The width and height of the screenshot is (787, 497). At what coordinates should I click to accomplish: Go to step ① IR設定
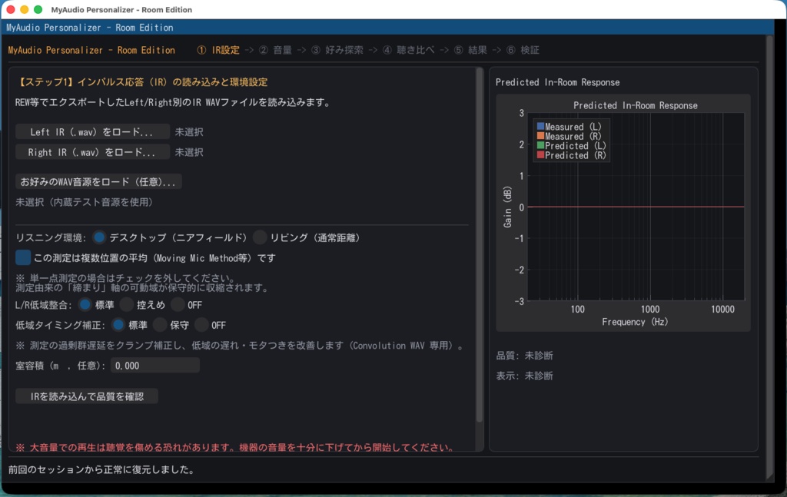coord(218,50)
